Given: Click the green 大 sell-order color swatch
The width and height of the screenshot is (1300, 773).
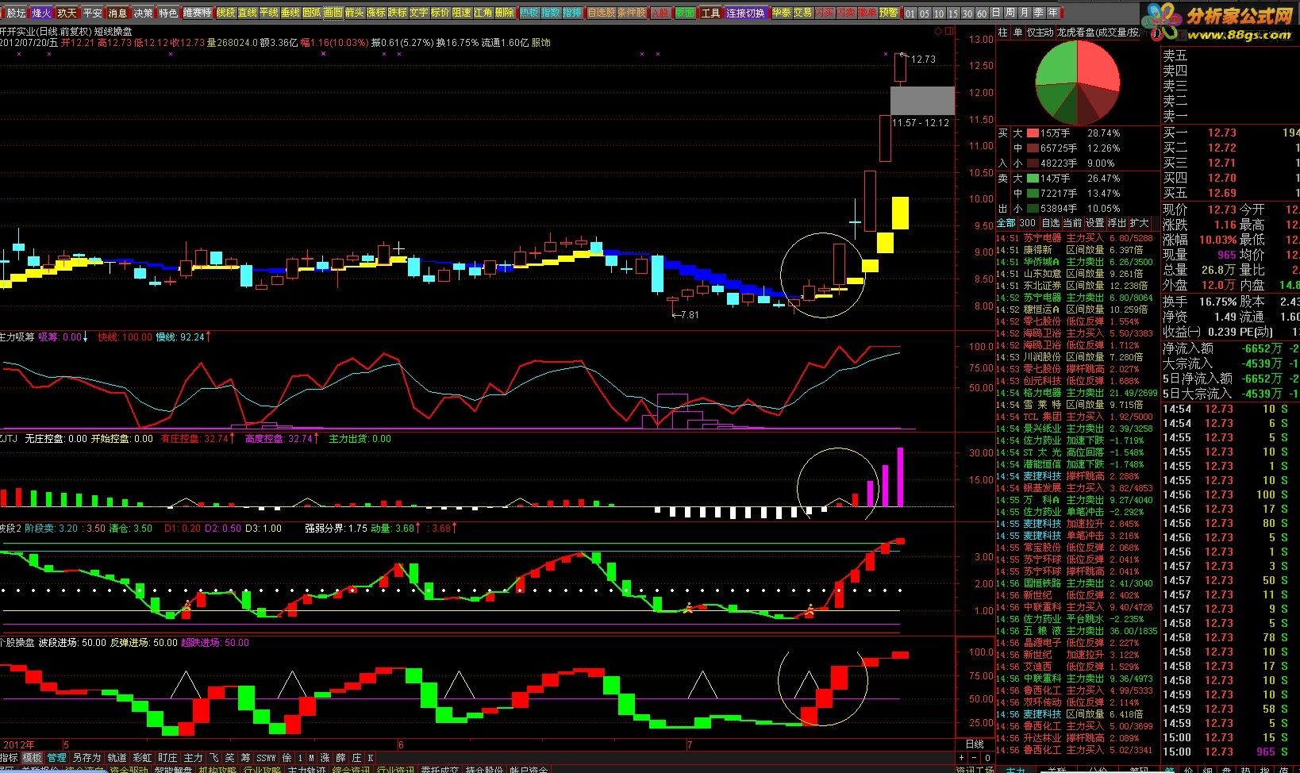Looking at the screenshot, I should [x=1033, y=179].
